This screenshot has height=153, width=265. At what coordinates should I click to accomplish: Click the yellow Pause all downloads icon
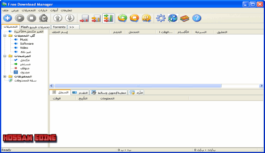click(146, 18)
